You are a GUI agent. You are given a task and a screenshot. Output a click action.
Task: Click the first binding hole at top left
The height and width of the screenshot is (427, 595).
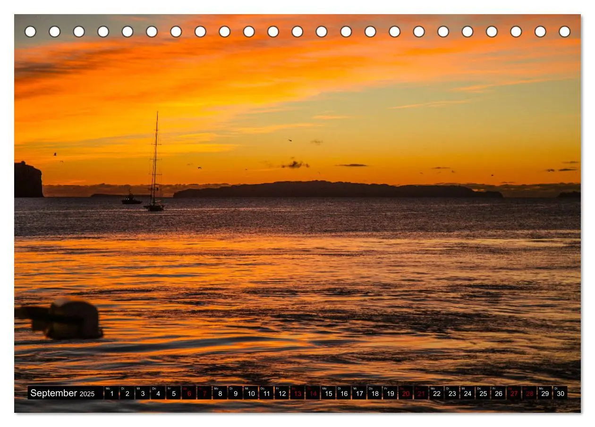point(30,32)
